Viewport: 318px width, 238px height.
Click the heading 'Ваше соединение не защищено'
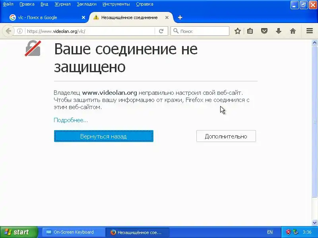coord(126,58)
